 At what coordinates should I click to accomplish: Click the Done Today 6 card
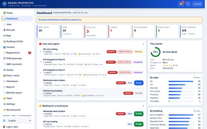point(168,32)
